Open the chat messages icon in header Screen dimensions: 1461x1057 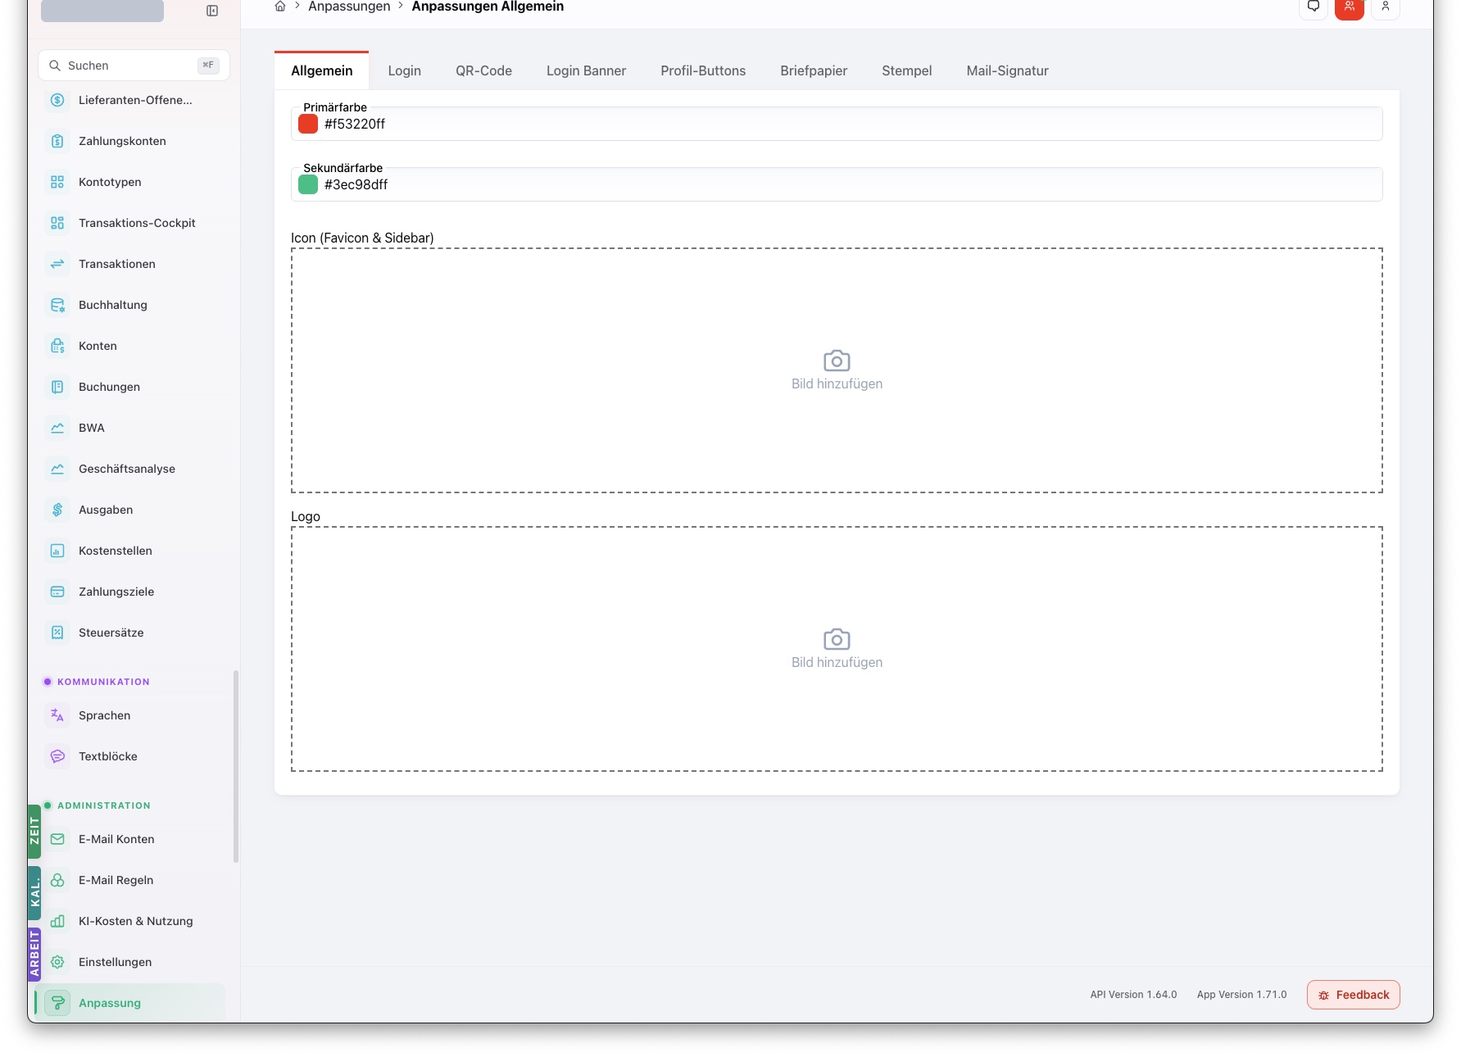[1314, 7]
